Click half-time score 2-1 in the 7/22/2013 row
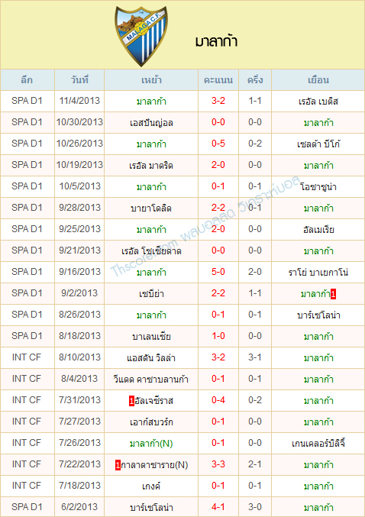This screenshot has width=365, height=517. (x=255, y=464)
